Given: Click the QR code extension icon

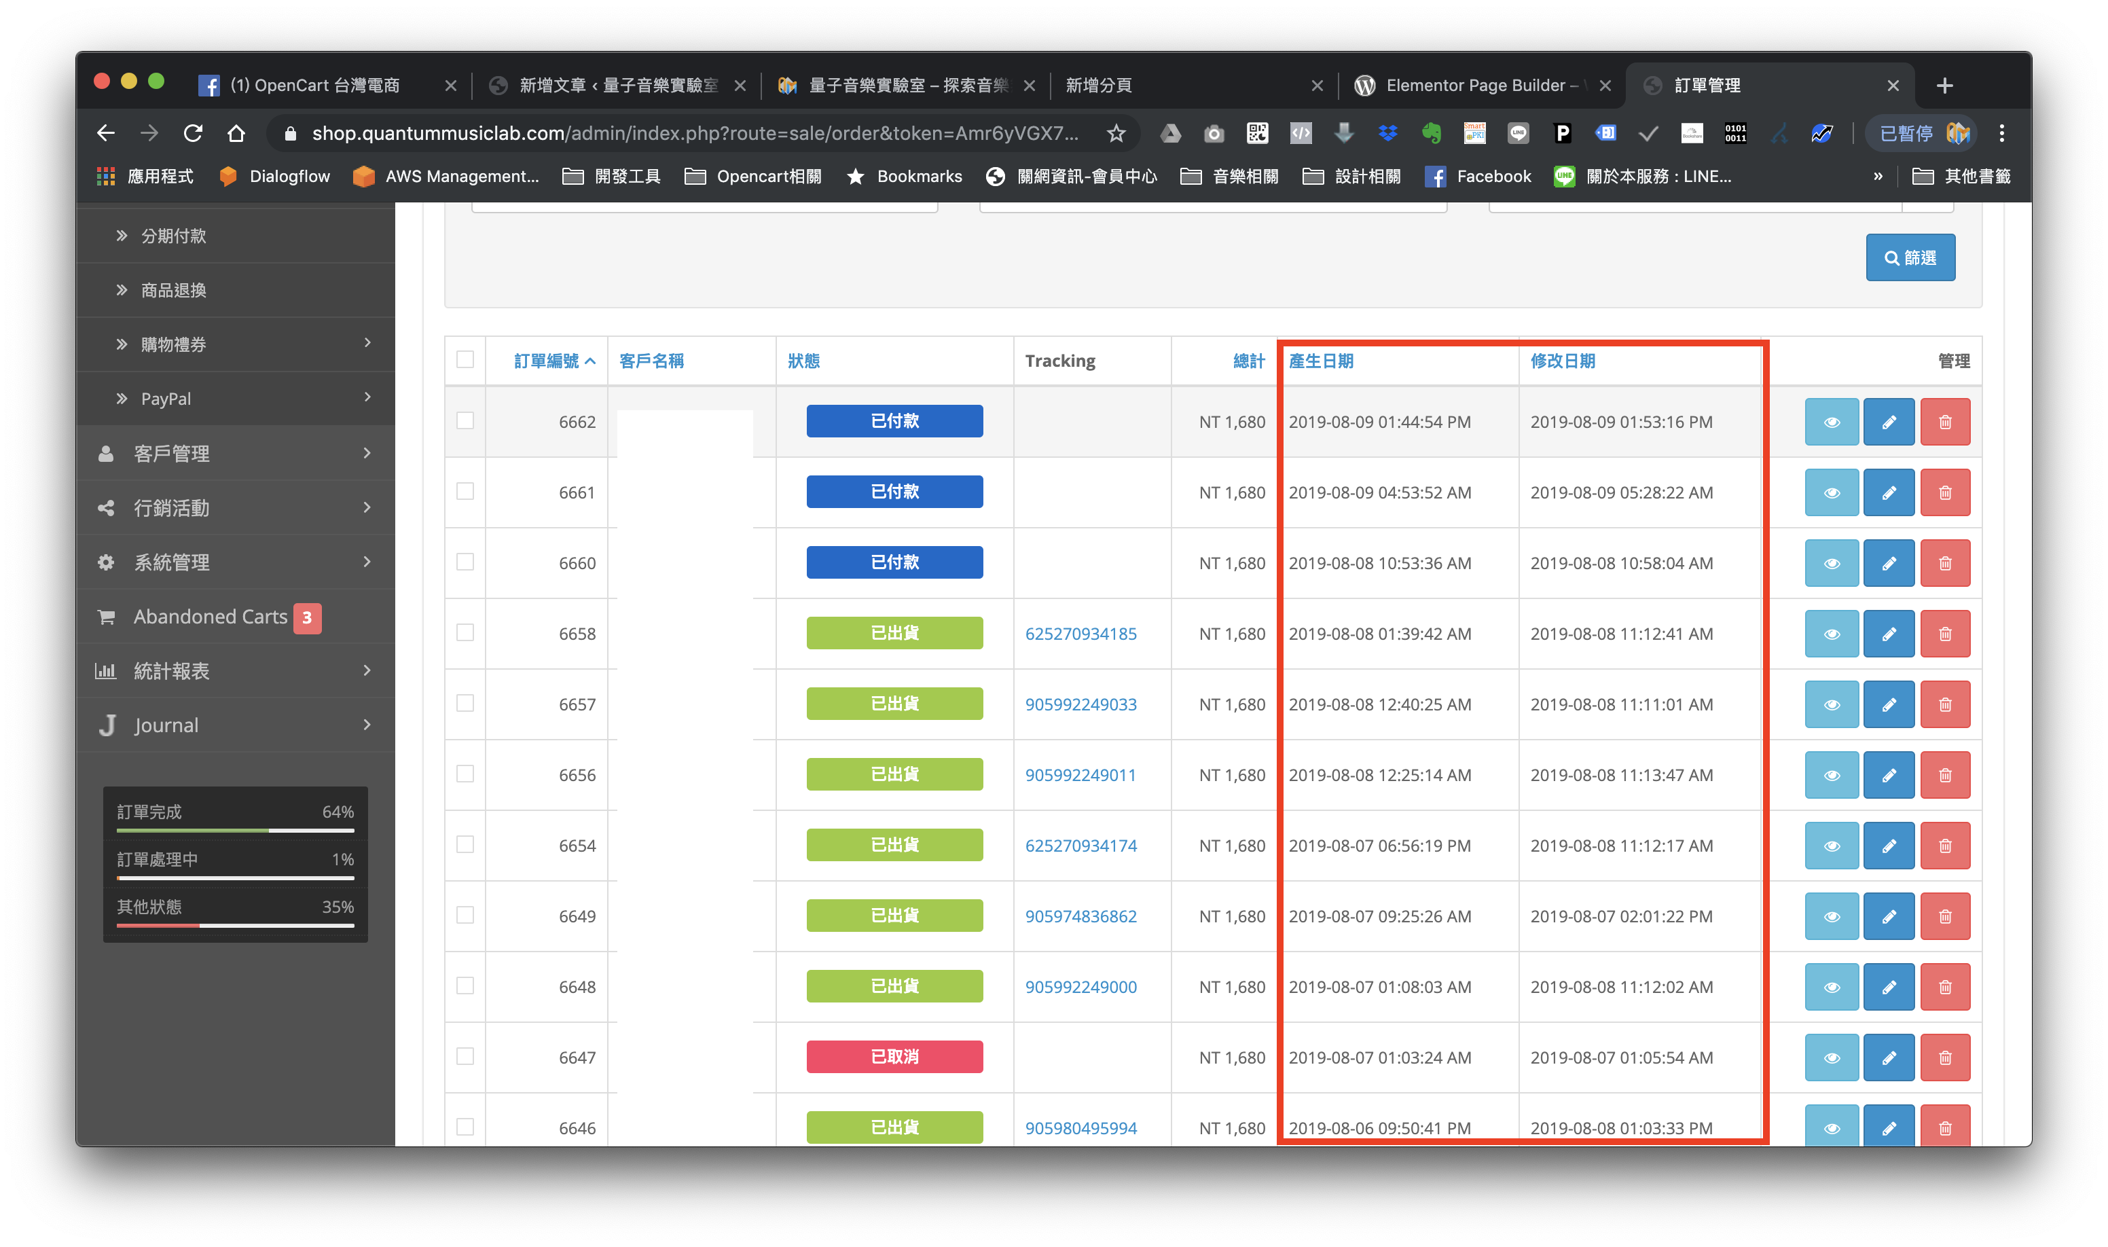Looking at the screenshot, I should click(1257, 132).
